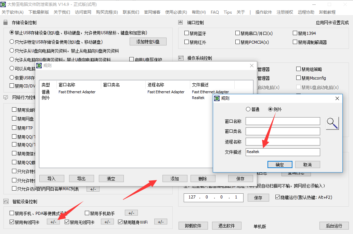Toggle the 禁用有线网卡 checkbox

[12, 222]
